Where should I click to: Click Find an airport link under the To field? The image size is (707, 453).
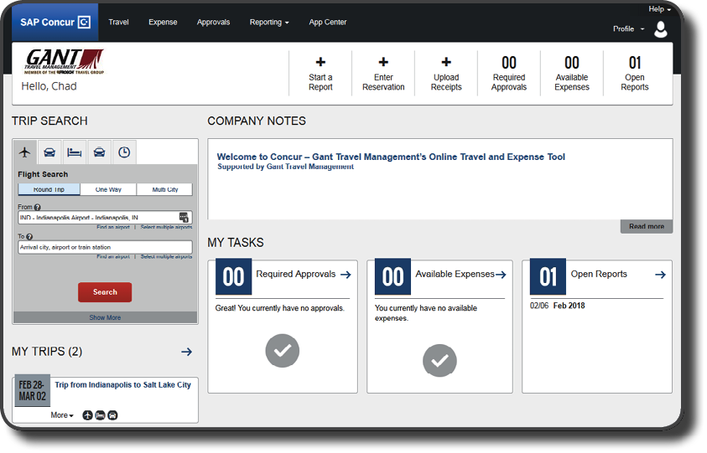113,257
